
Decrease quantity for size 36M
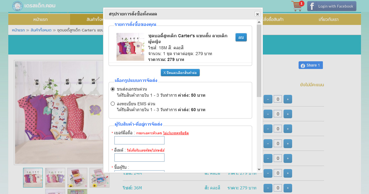[268, 188]
